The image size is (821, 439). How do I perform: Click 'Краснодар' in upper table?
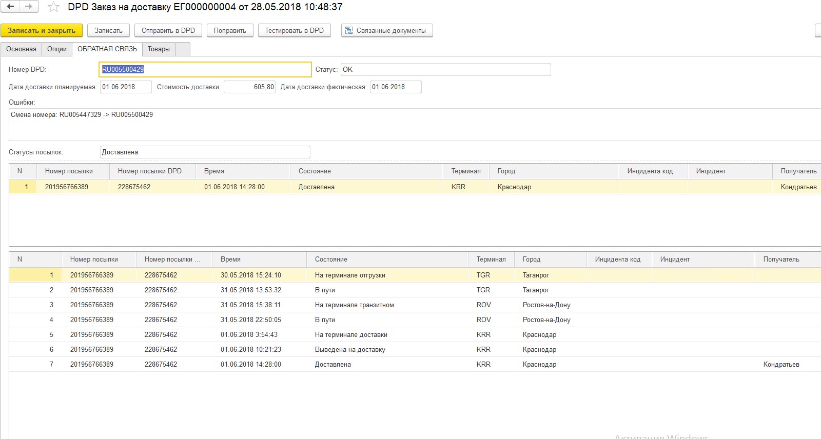514,187
